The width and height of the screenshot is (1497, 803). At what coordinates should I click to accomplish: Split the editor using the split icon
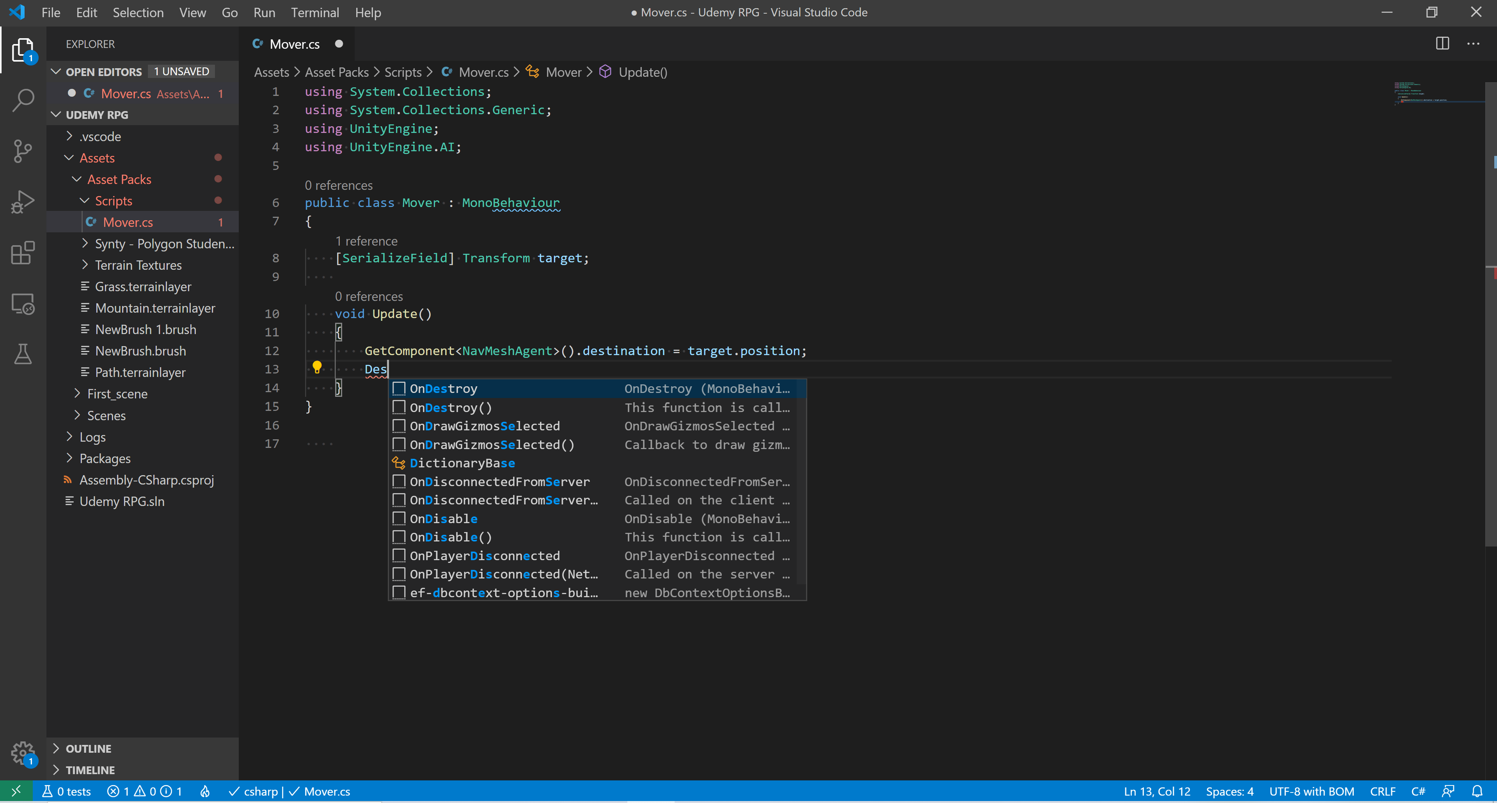point(1442,43)
